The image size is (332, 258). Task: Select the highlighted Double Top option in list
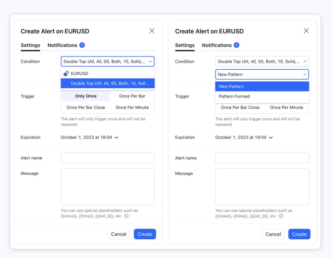coord(107,83)
